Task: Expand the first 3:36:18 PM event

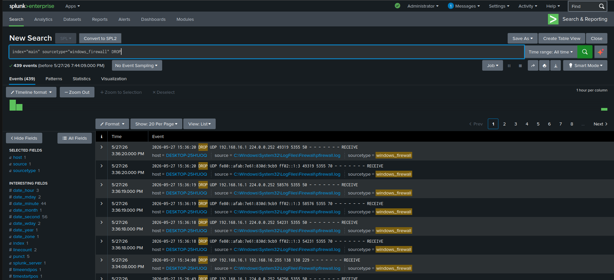Action: point(101,222)
